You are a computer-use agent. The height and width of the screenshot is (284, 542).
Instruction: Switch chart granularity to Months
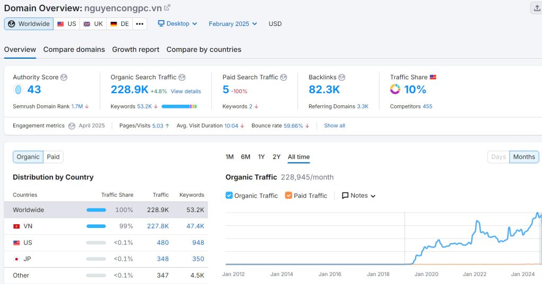pyautogui.click(x=524, y=157)
